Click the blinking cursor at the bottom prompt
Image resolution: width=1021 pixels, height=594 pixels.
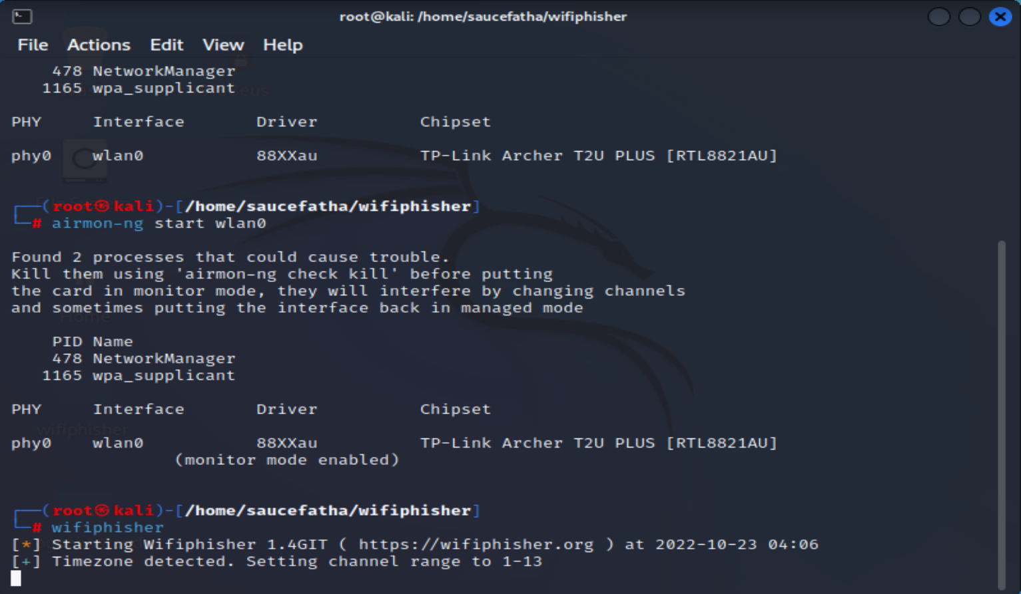15,578
